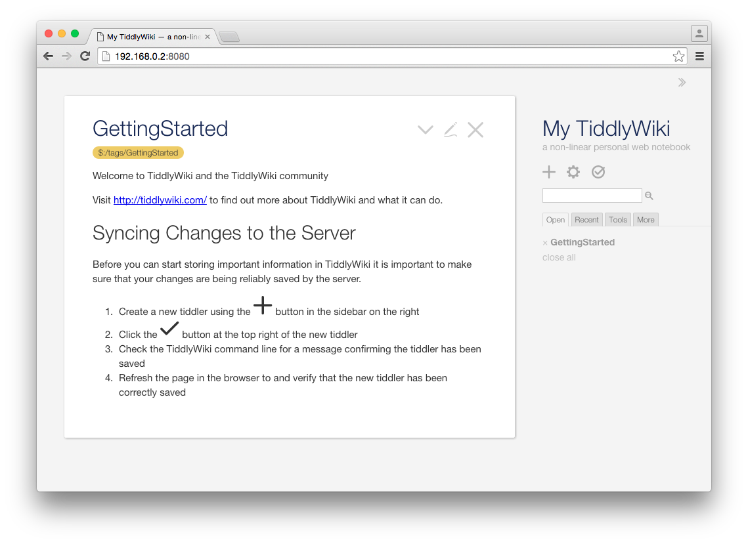This screenshot has width=748, height=544.
Task: Click the checkmark icon in step 2
Action: (169, 329)
